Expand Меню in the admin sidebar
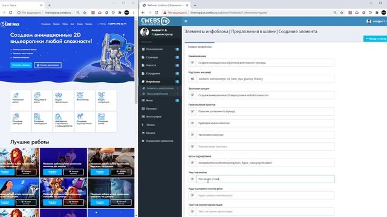 pos(160,101)
